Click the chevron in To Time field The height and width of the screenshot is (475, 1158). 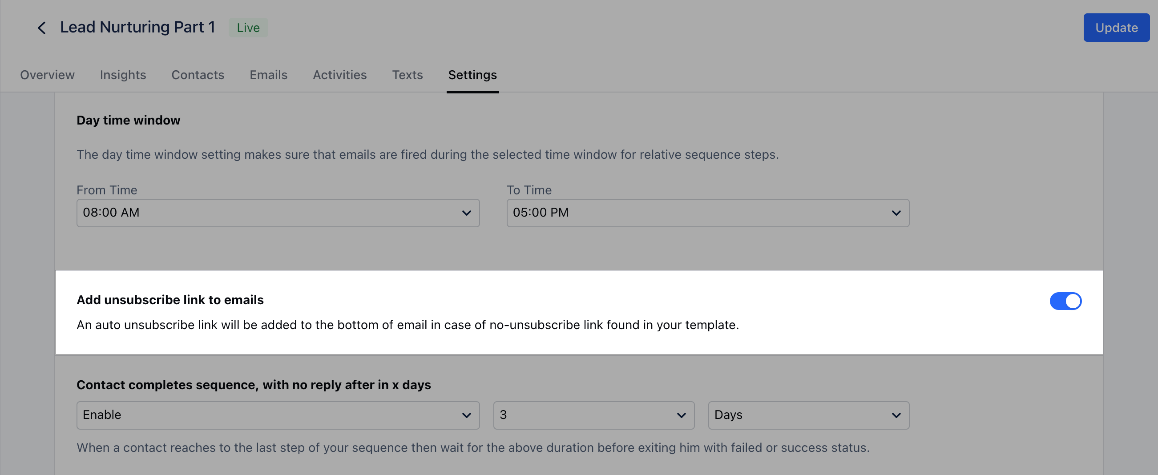896,213
